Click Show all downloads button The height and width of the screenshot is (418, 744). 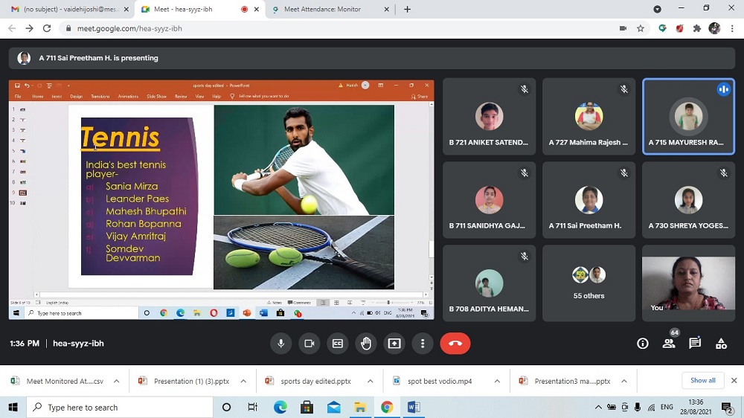click(x=702, y=381)
